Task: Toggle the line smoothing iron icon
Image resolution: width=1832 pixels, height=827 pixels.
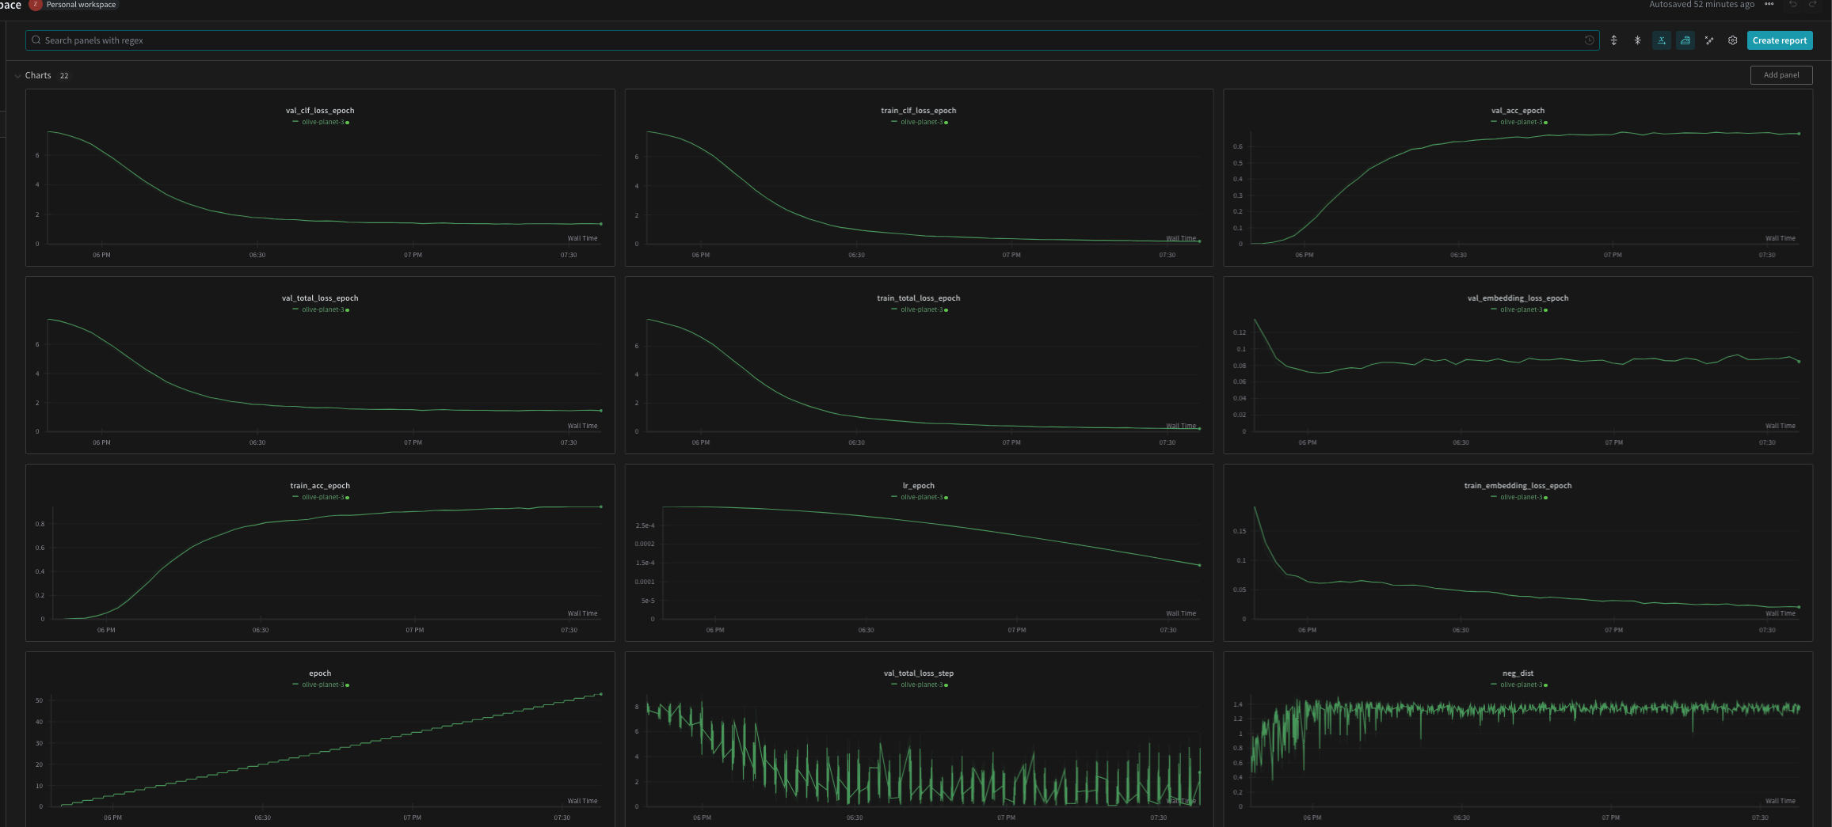Action: pos(1685,40)
